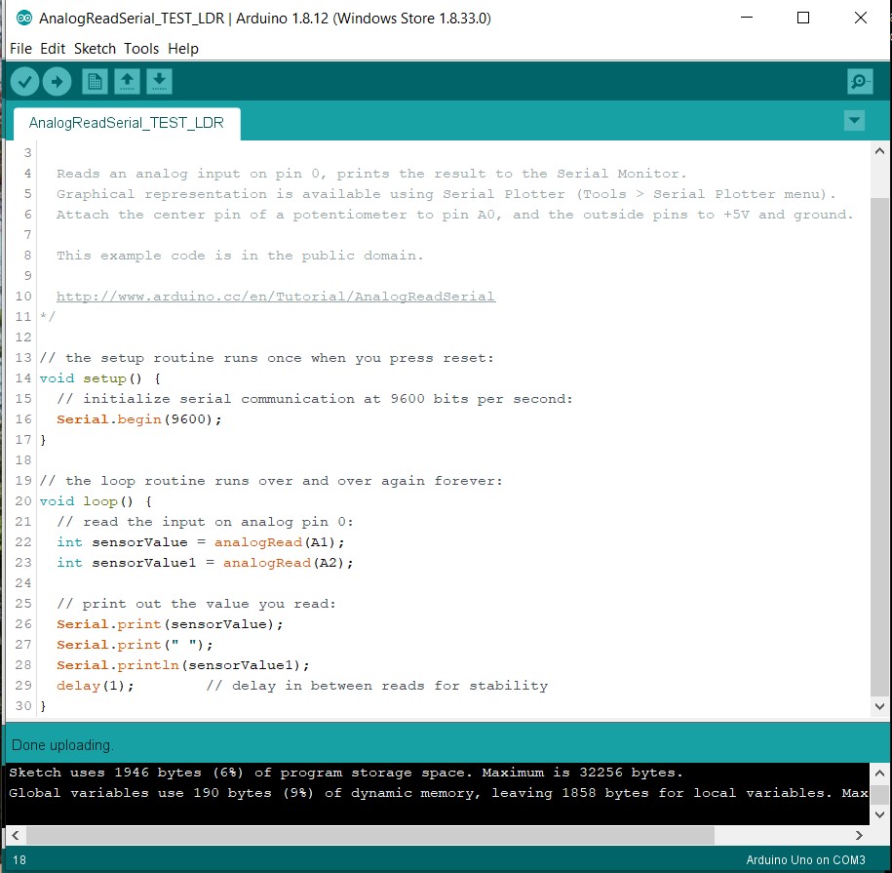Click 'Arduino Uno on COM3' in status bar
Screen dimensions: 892x873
tap(805, 860)
